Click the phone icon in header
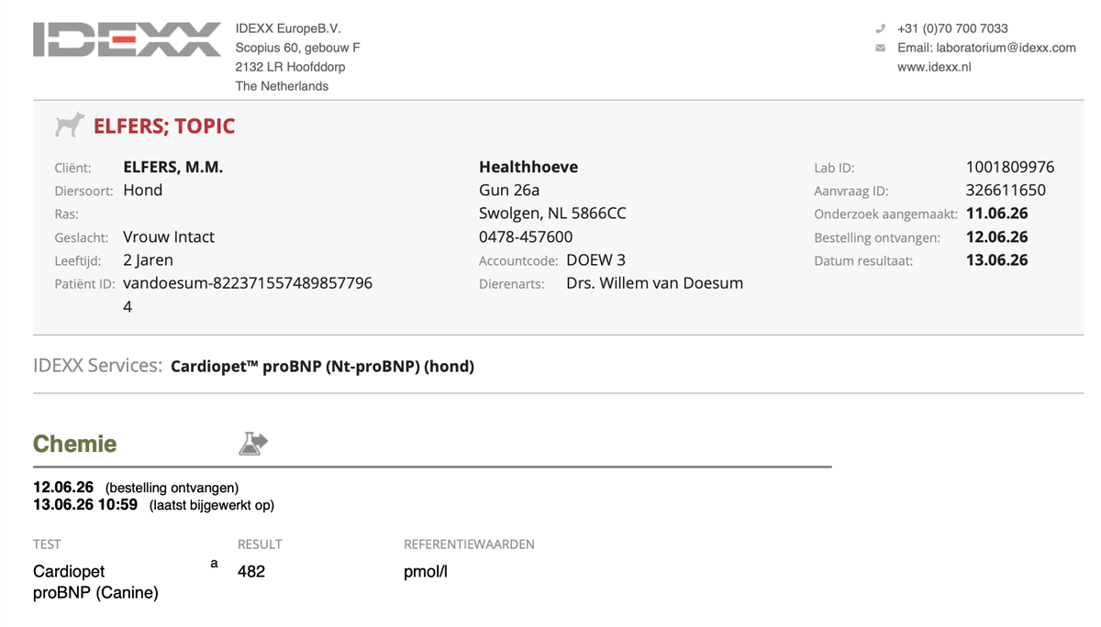 coord(881,28)
